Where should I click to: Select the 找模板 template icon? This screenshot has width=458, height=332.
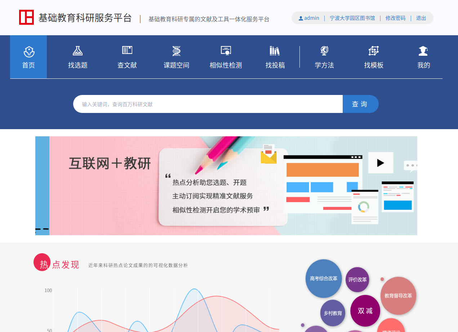[374, 51]
